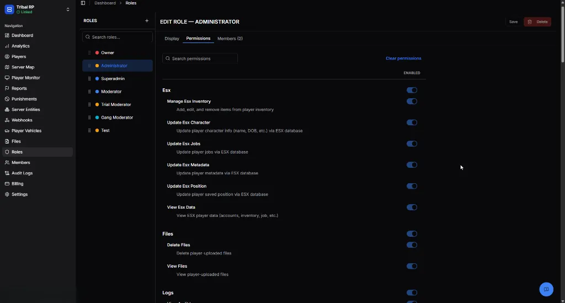Go to Player Vehicles in sidebar

point(38,131)
